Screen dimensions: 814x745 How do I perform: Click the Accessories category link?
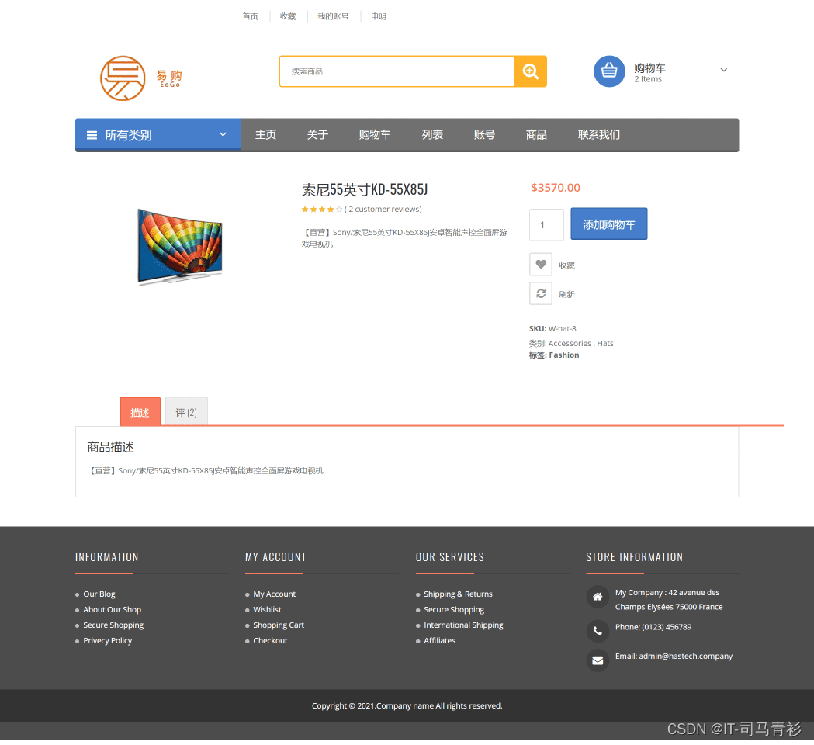570,343
